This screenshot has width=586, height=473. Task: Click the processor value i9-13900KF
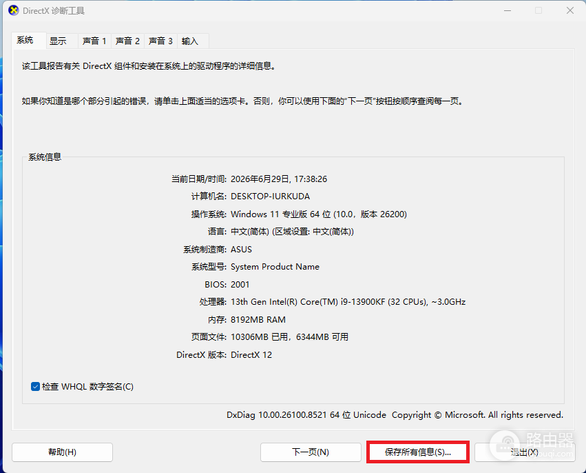tap(348, 302)
